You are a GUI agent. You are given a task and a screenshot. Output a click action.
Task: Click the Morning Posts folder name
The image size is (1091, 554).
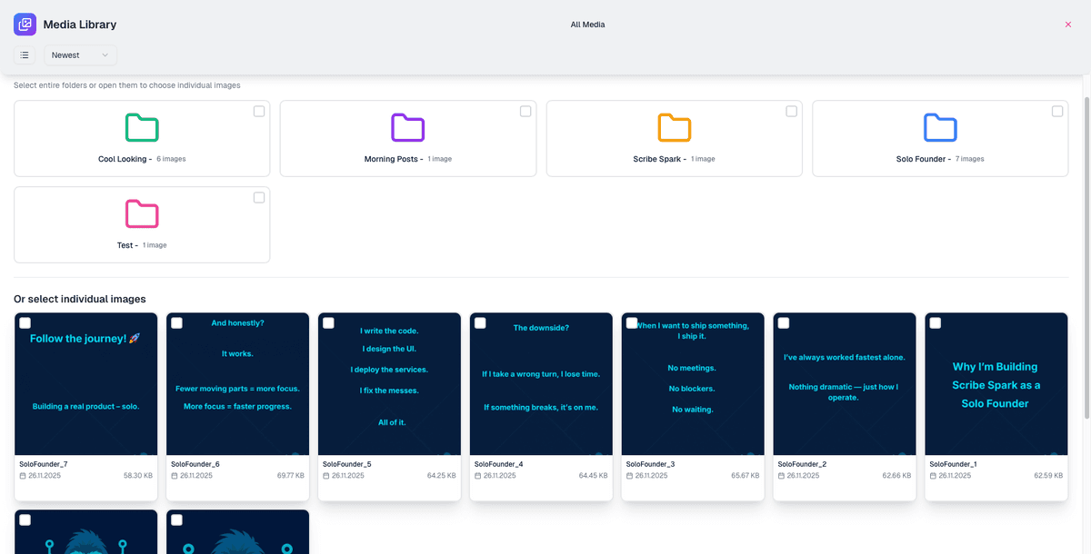pos(391,159)
